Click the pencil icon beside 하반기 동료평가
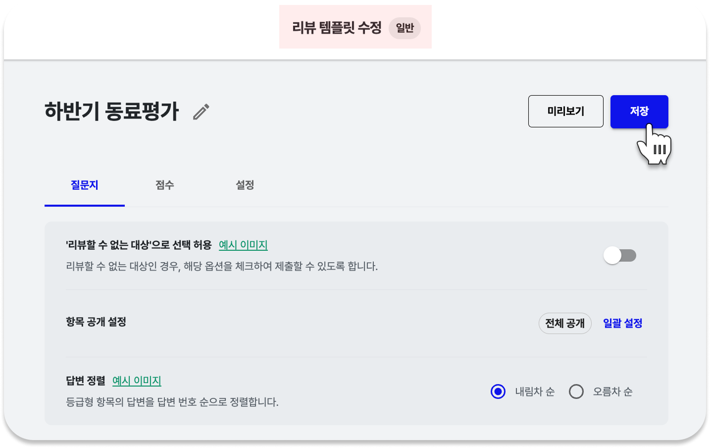This screenshot has height=448, width=710. pyautogui.click(x=201, y=112)
